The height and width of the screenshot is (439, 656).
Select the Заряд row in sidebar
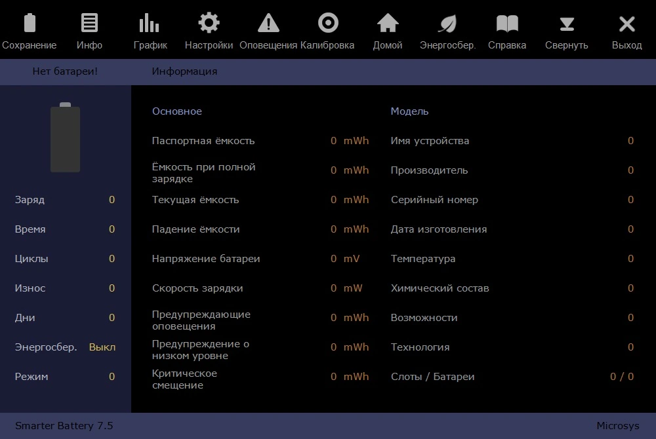tap(65, 200)
